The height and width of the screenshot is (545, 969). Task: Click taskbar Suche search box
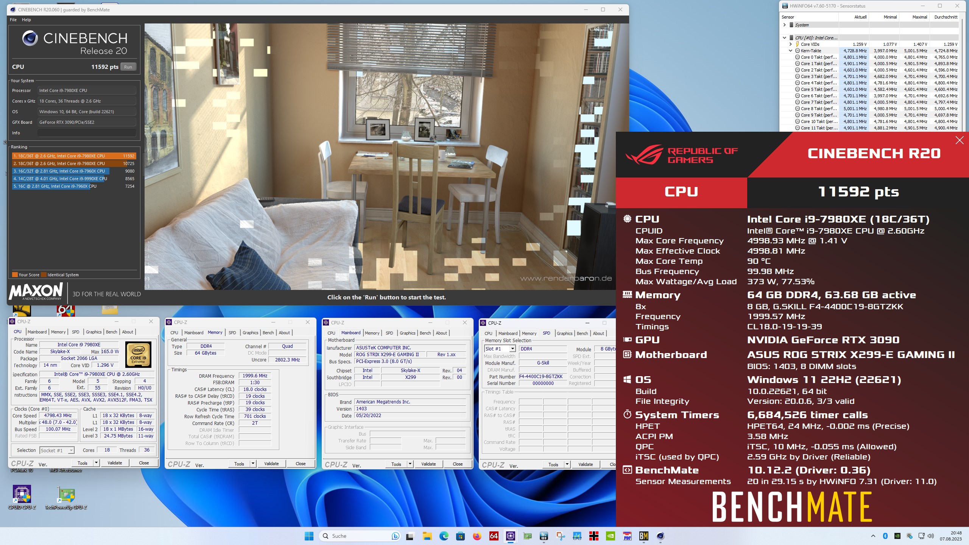point(360,536)
